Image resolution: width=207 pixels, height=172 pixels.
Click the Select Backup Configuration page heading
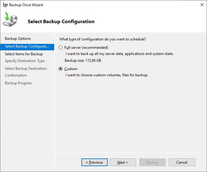coord(61,22)
